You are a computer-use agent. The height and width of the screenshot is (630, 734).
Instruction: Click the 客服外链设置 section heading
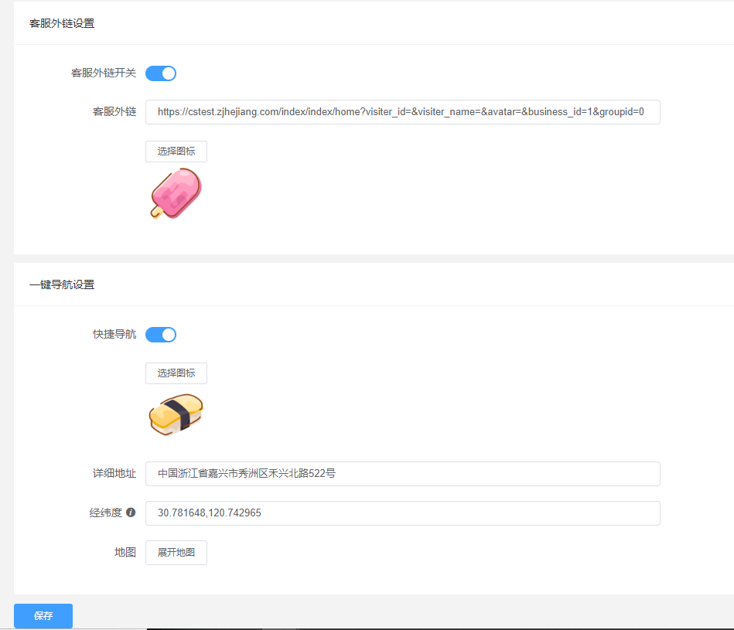pos(62,23)
